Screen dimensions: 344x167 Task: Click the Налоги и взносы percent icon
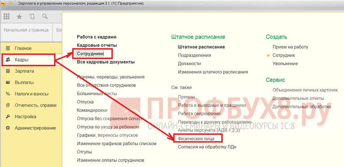coord(8,94)
